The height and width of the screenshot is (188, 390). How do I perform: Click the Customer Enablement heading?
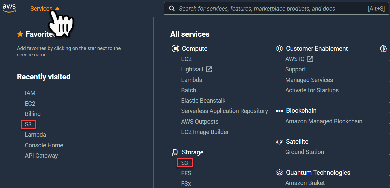pyautogui.click(x=317, y=48)
